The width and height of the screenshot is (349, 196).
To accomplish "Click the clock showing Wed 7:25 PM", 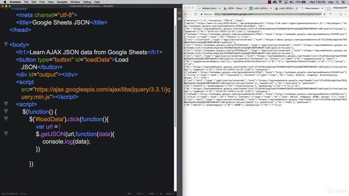I will (x=317, y=2).
